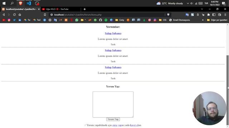Open the YouTube bookmark
The height and width of the screenshot is (128, 229).
[4, 20]
